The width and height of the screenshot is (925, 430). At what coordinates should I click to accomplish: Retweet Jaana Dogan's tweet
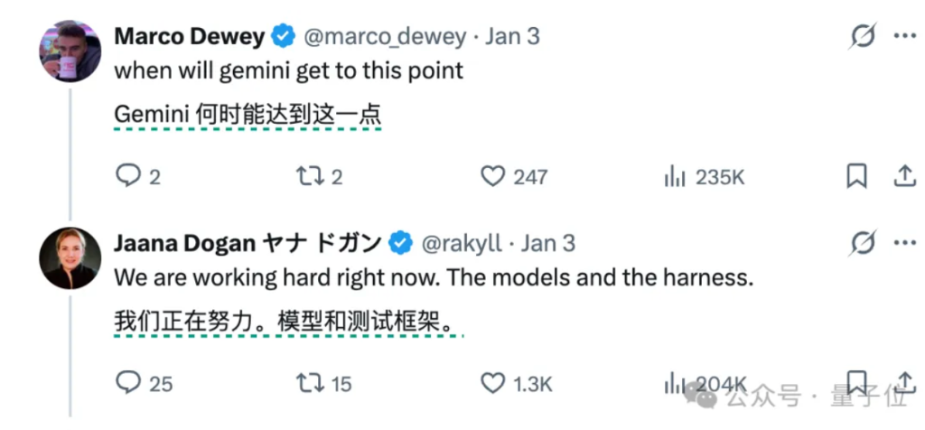pyautogui.click(x=310, y=382)
